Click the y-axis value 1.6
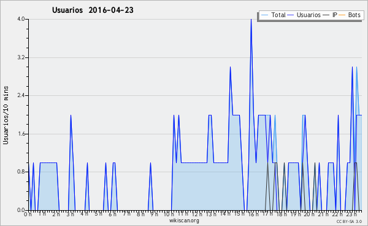The image size is (368, 226). 21,134
